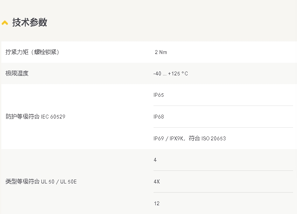
Task: Select the type rating value 4
Action: tap(155, 160)
